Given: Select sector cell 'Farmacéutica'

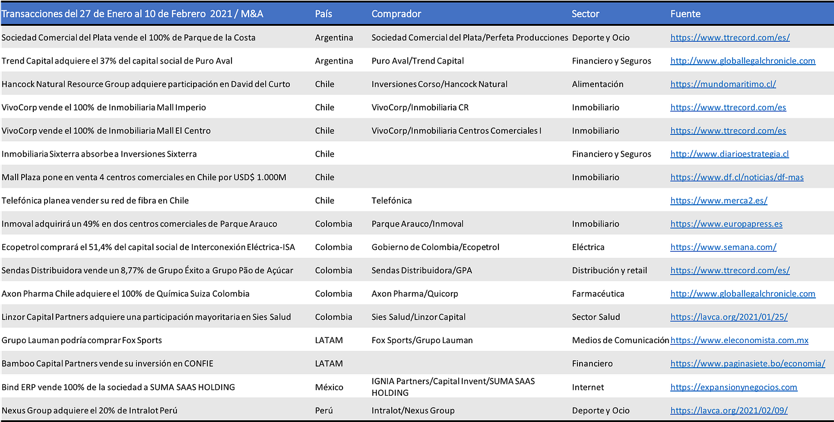Looking at the screenshot, I should [x=599, y=294].
